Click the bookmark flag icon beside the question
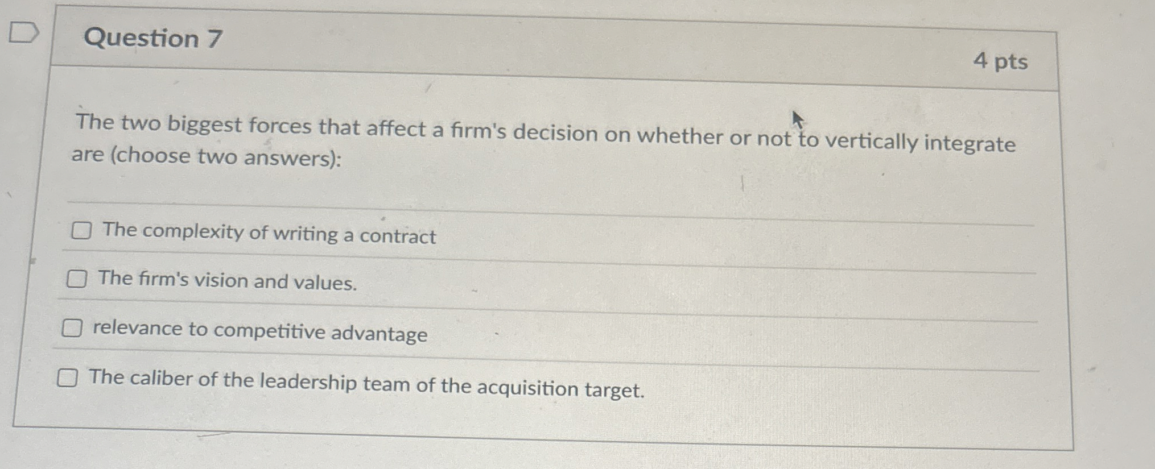1155x469 pixels. [24, 32]
